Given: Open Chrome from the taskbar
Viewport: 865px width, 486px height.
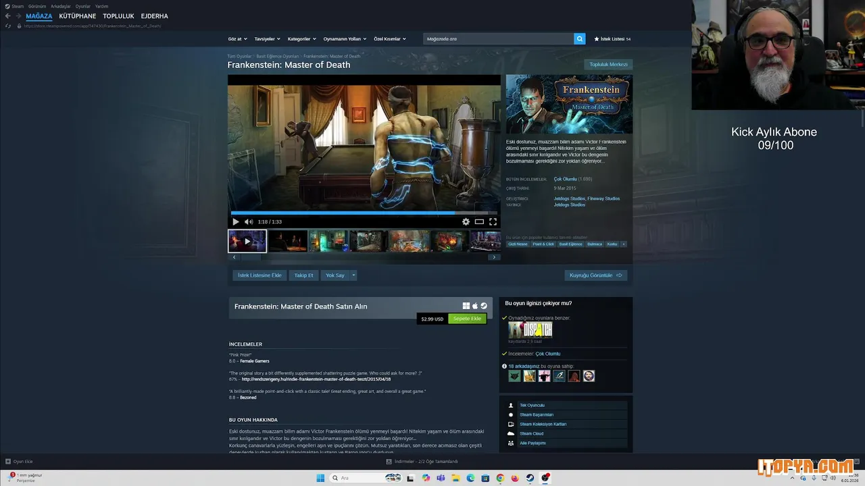Looking at the screenshot, I should coord(500,478).
